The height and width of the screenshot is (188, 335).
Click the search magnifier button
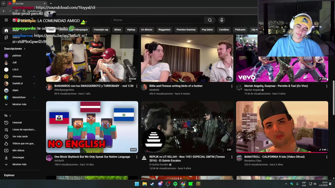(210, 20)
